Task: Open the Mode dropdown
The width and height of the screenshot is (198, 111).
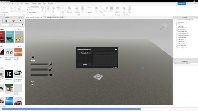Action: click(x=35, y=7)
